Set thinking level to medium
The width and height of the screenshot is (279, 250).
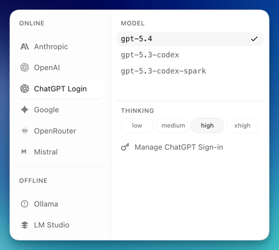[x=172, y=125]
